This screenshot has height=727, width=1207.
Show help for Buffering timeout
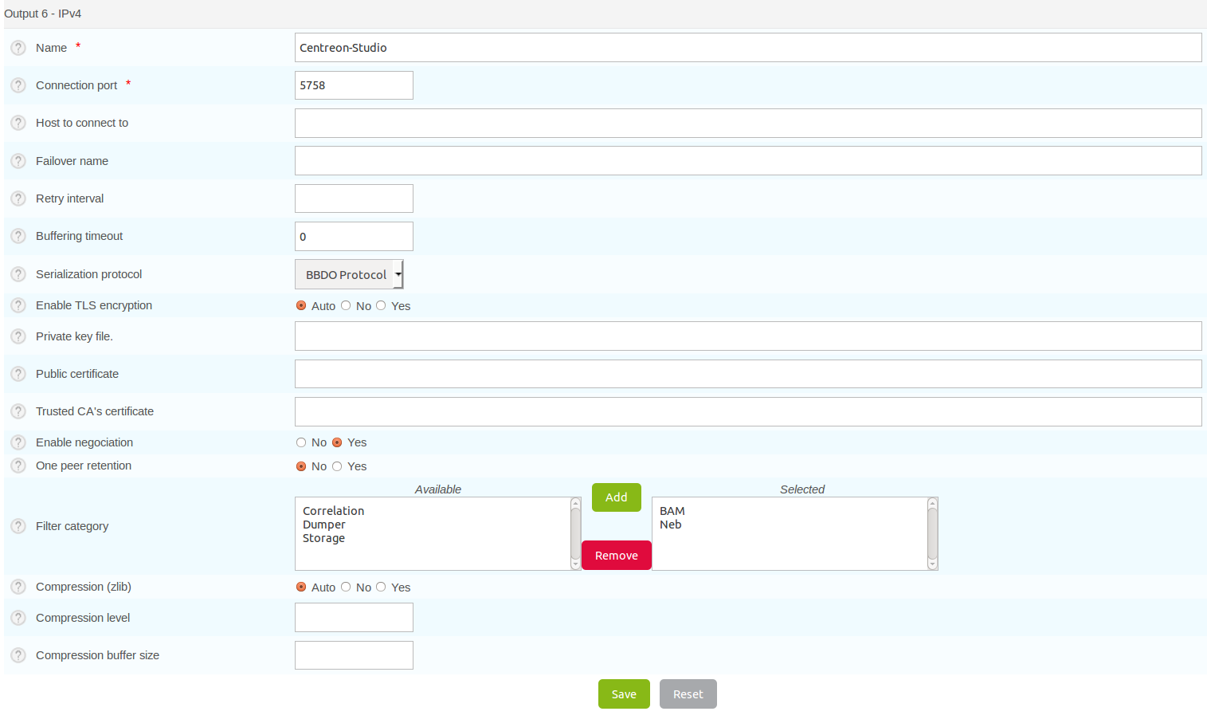(18, 236)
